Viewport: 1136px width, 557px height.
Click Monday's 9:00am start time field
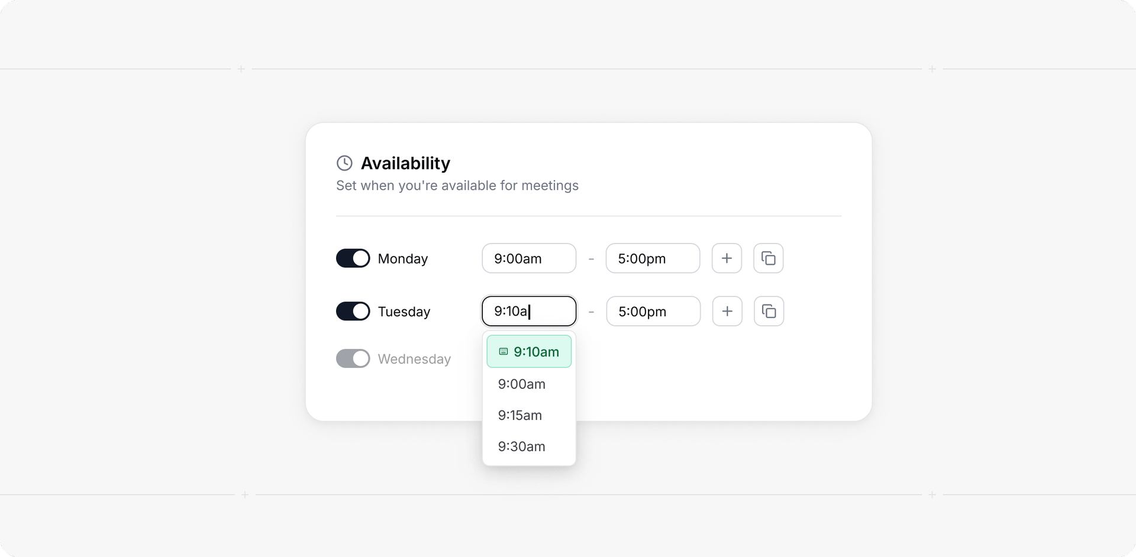click(x=528, y=258)
